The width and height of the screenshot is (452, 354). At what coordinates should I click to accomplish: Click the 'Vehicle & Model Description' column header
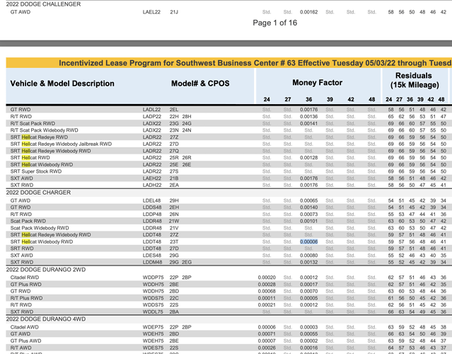click(x=62, y=84)
